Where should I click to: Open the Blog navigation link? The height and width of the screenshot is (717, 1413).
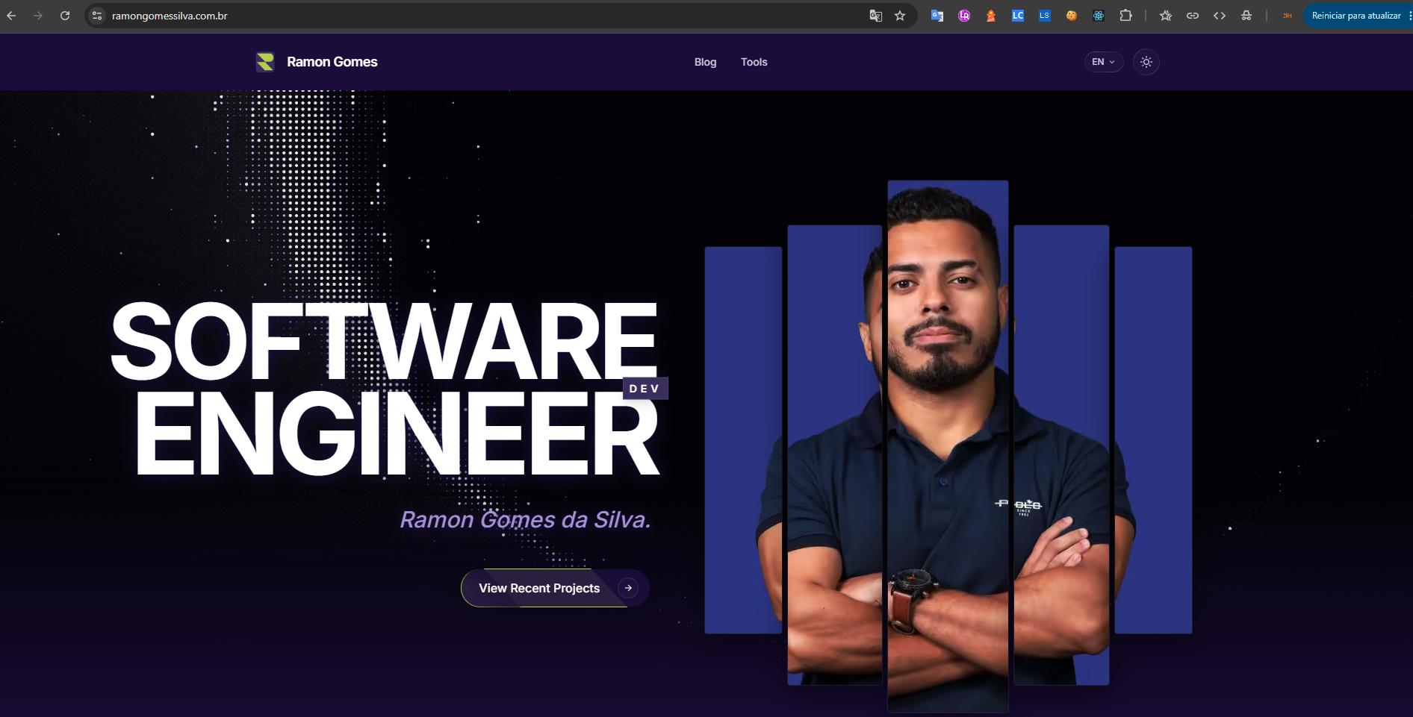click(705, 62)
